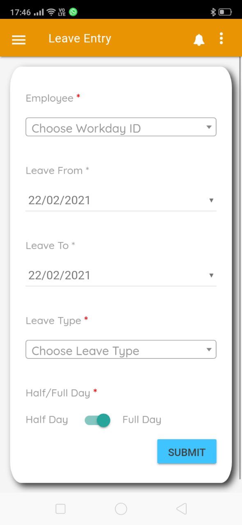This screenshot has height=525, width=242.
Task: Tap the battery indicator in status bar
Action: pyautogui.click(x=225, y=12)
